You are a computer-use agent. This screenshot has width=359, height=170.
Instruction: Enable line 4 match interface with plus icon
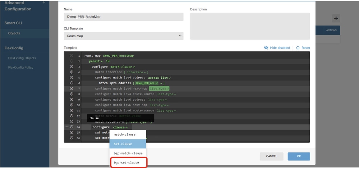[x=72, y=72]
